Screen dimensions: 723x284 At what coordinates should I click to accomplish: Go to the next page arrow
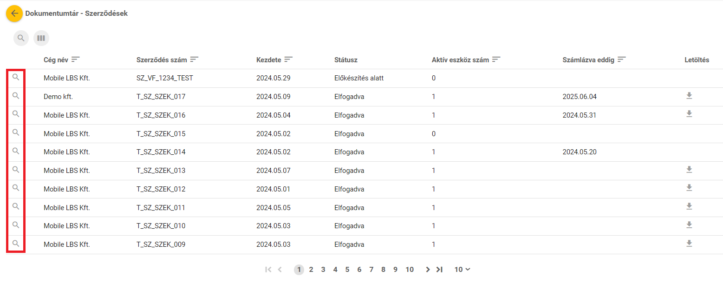pyautogui.click(x=428, y=270)
